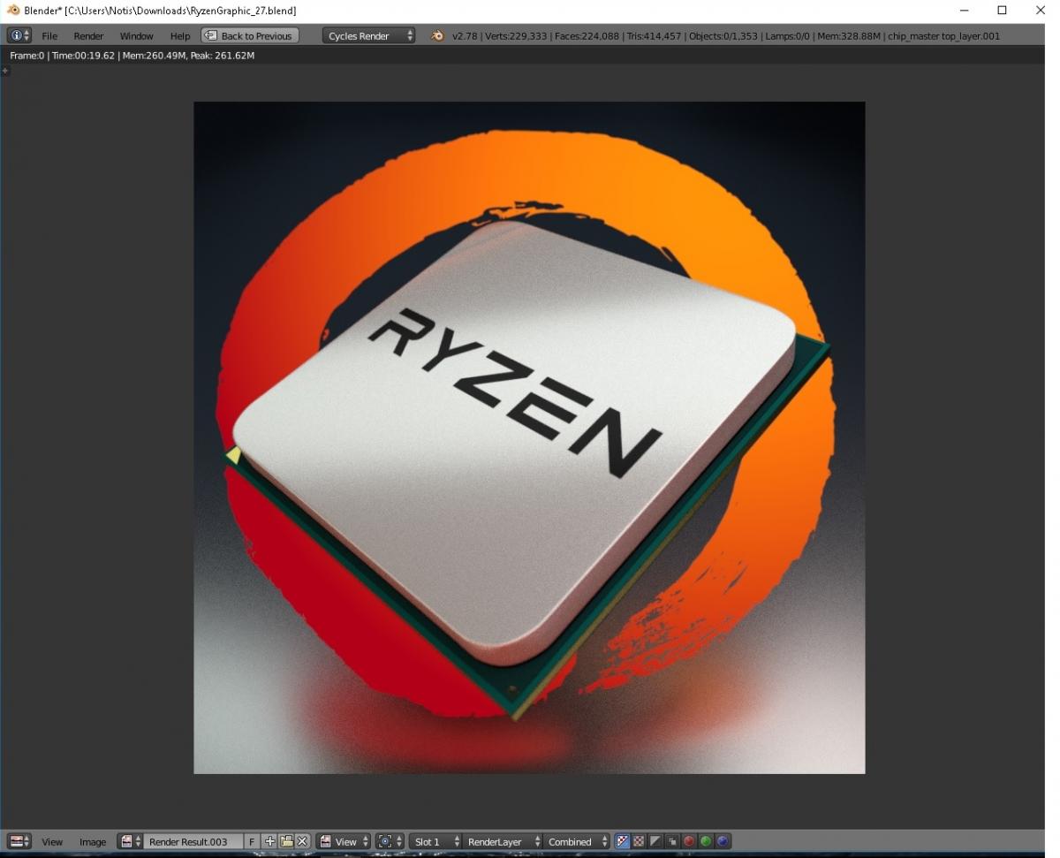Open the View editing mode dropdown
1060x858 pixels.
pos(344,842)
